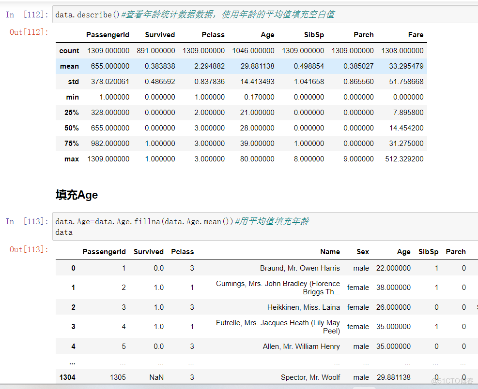Click the data.Age fillna code cell
Screen dimensions: 478x389
click(265, 226)
